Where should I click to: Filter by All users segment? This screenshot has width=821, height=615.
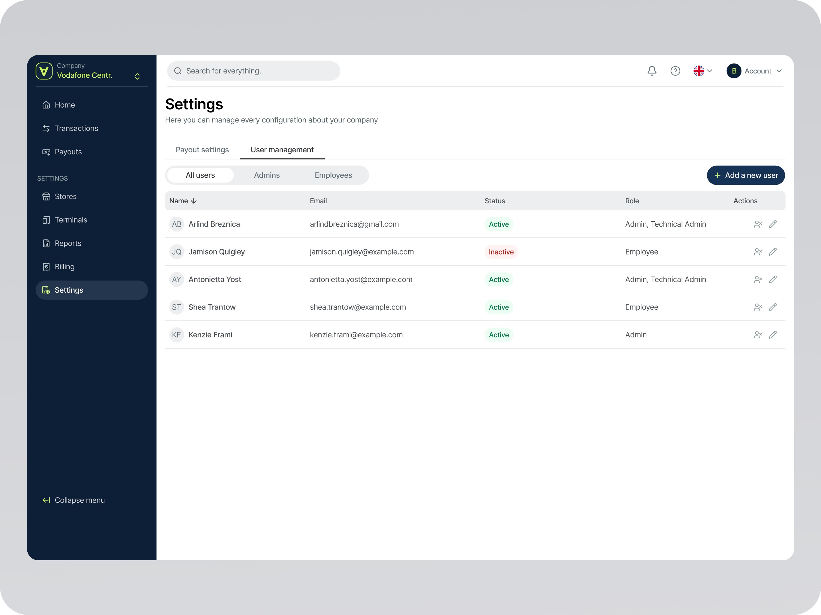pos(200,175)
